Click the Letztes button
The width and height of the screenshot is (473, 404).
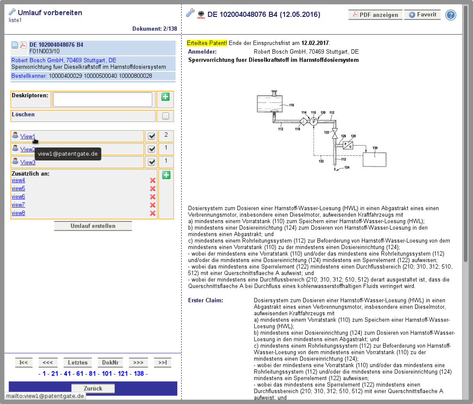coord(78,362)
